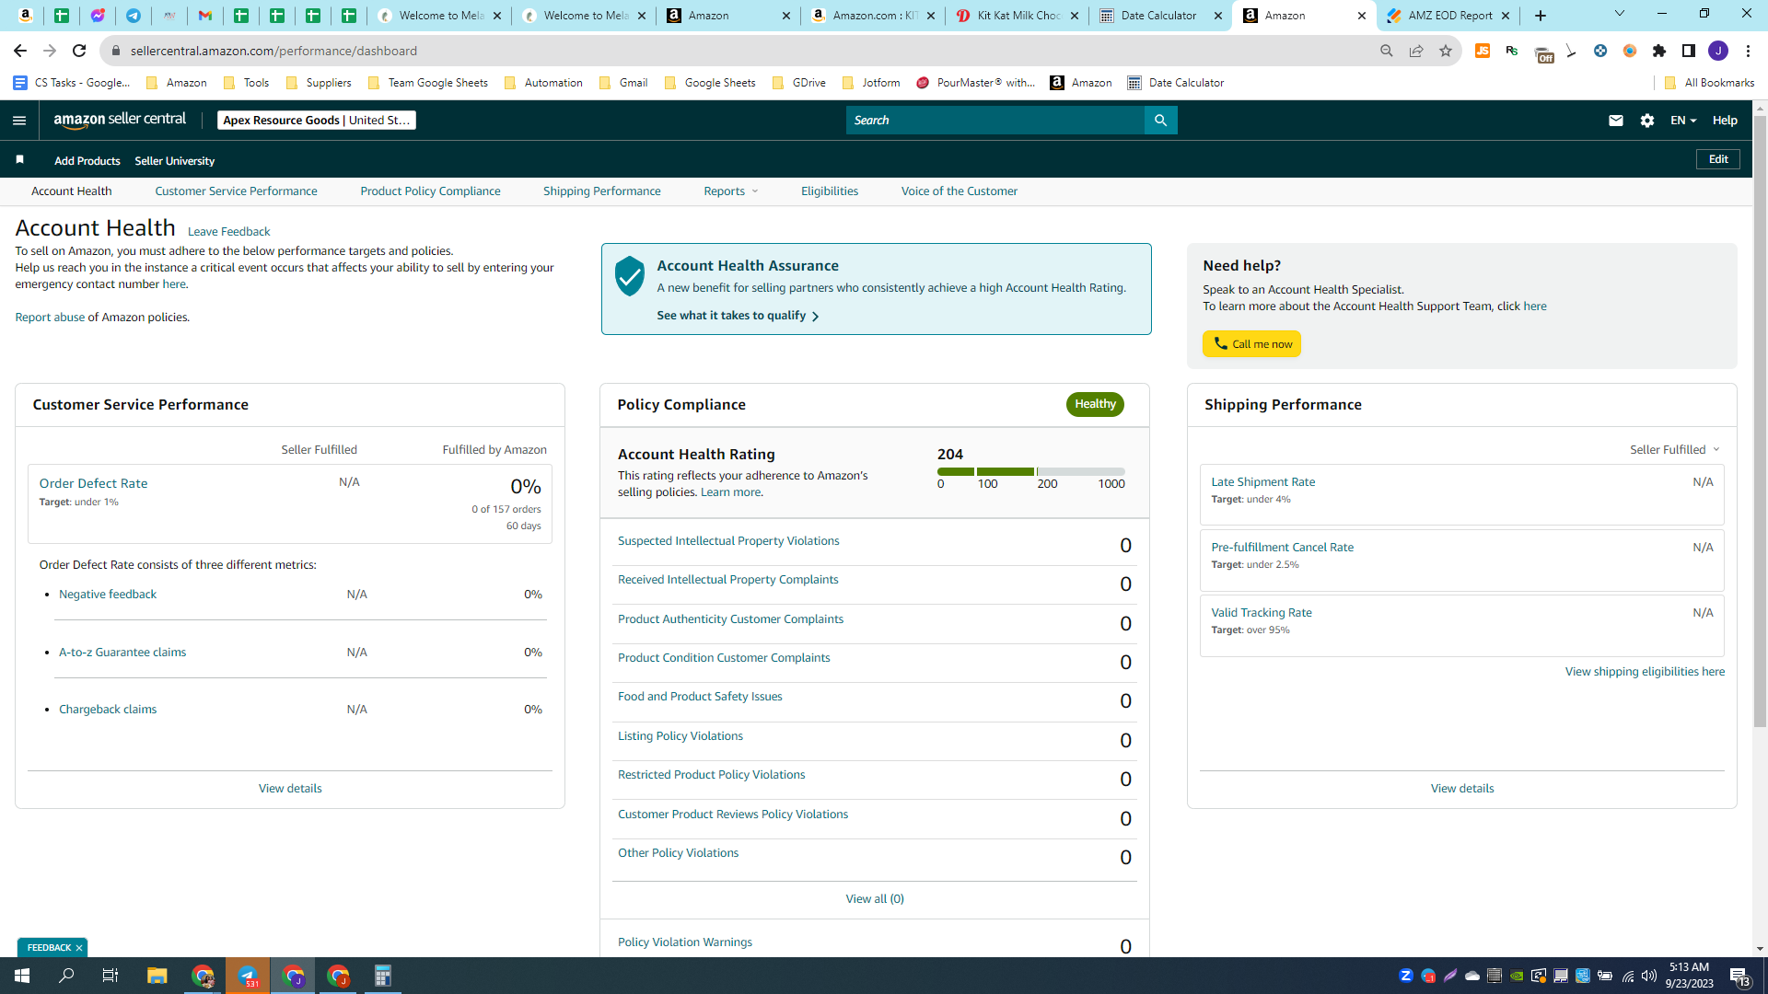
Task: Go back with the browser back arrow
Action: (x=20, y=51)
